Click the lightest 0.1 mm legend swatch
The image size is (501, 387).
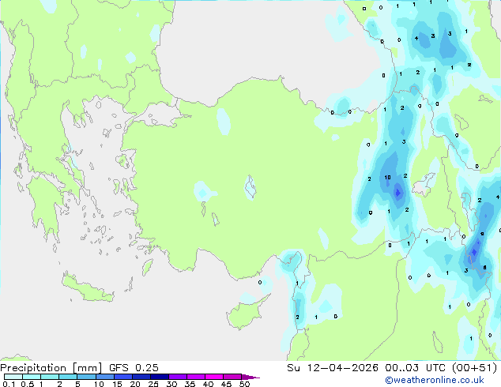[13, 377]
